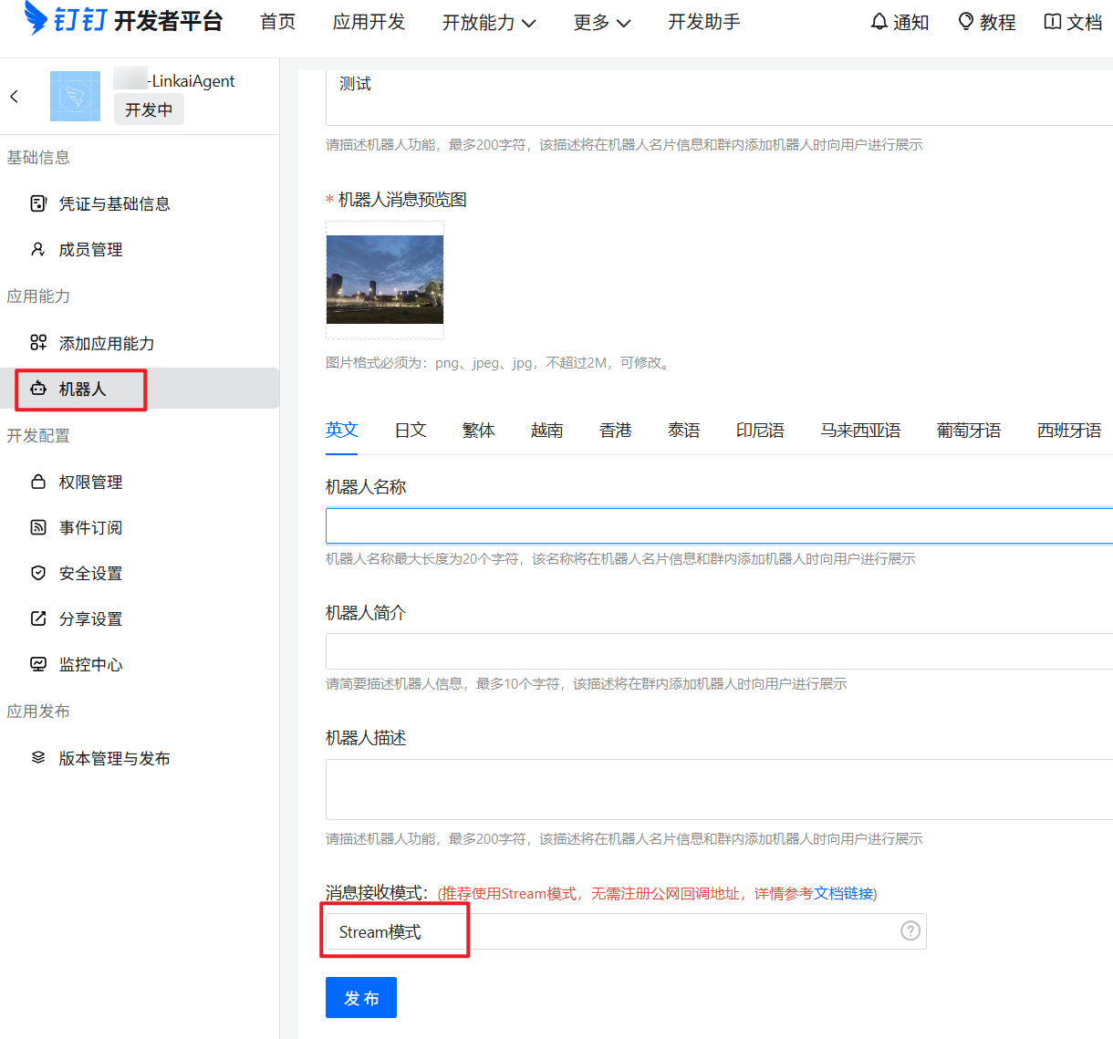The width and height of the screenshot is (1113, 1039).
Task: Select 应用开发 in the top navigation
Action: [369, 22]
